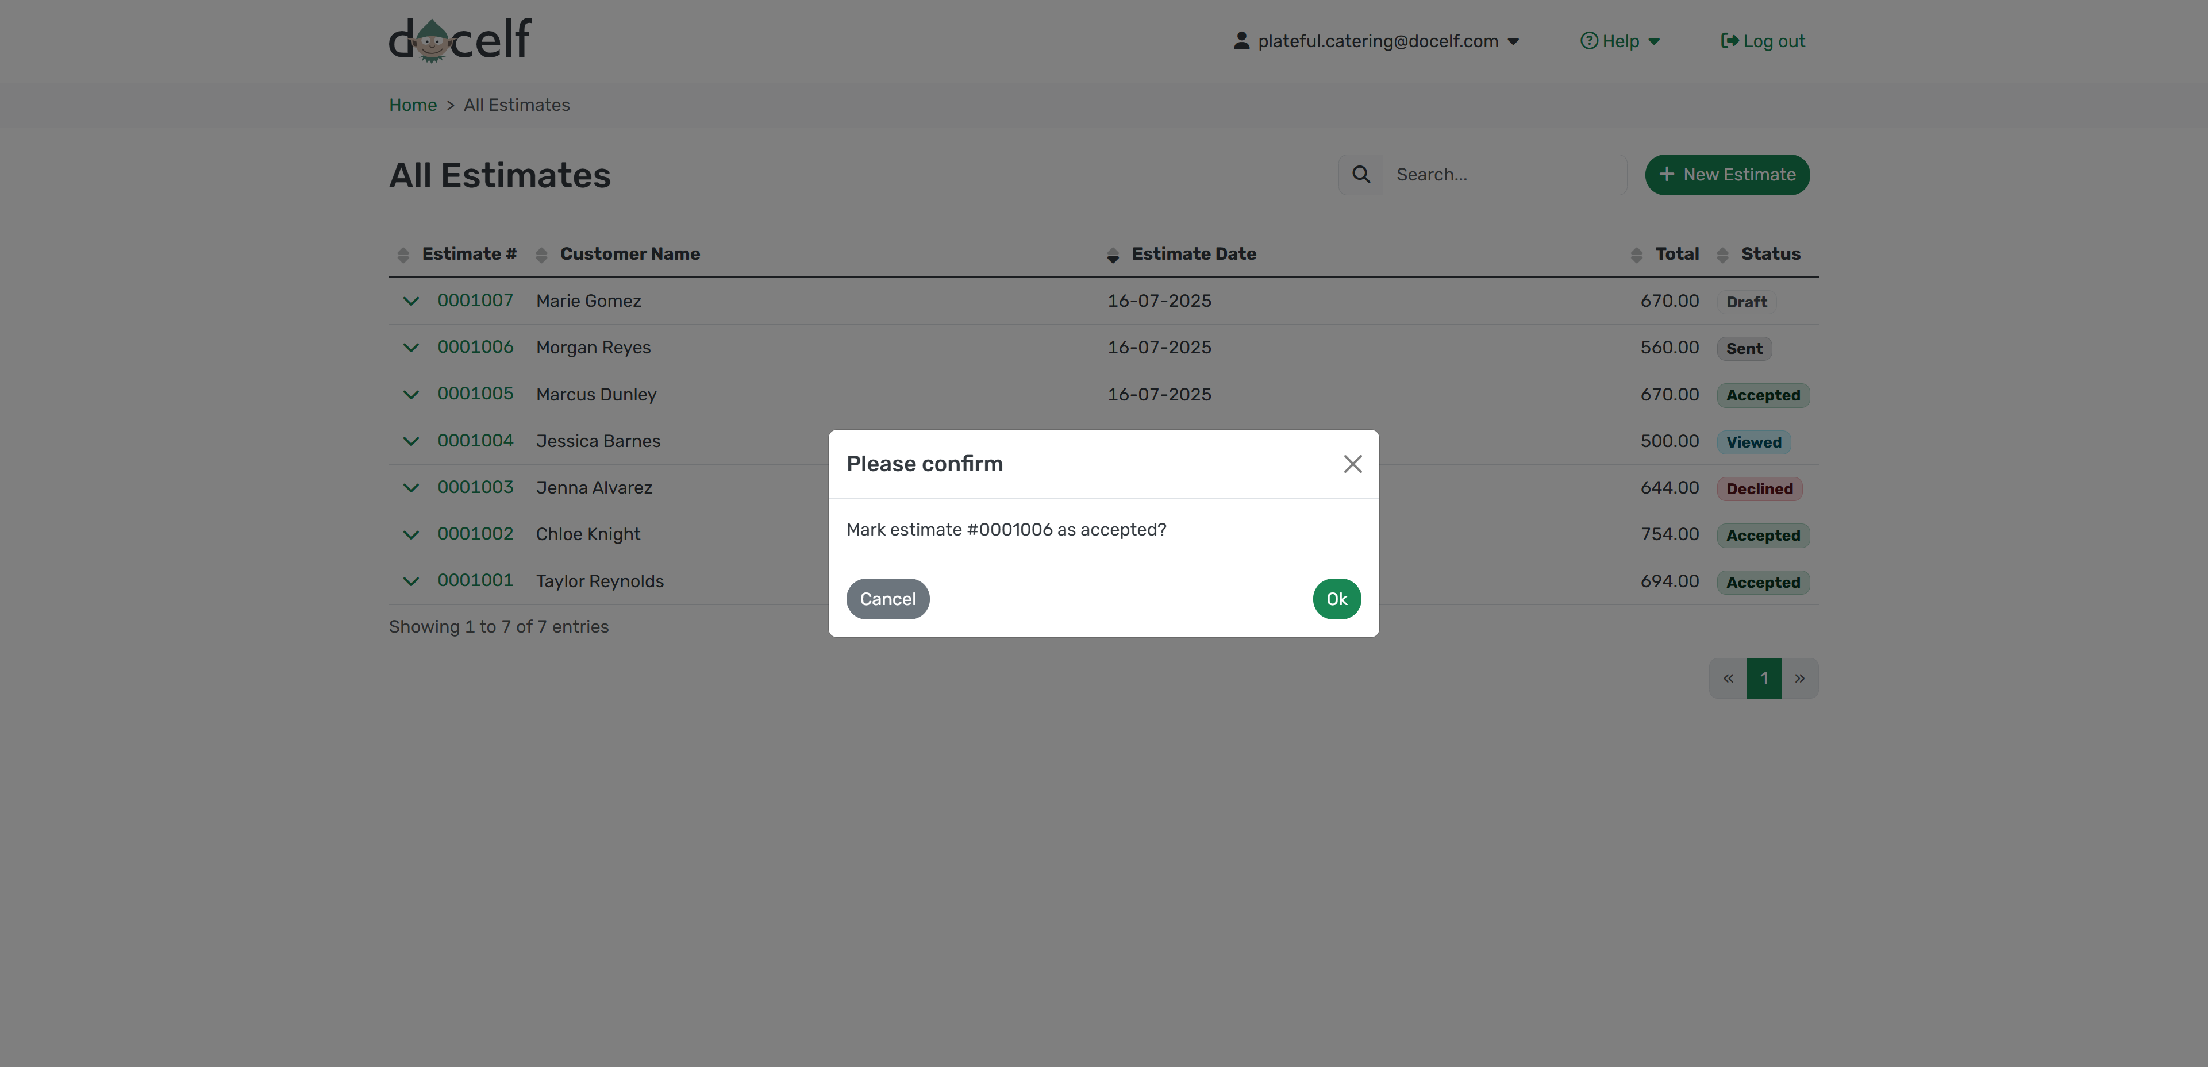2208x1067 pixels.
Task: Sort by Estimate Date column arrows
Action: [1111, 255]
